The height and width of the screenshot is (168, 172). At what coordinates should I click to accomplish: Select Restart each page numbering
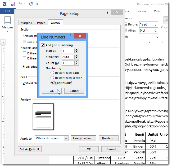pyautogui.click(x=52, y=73)
